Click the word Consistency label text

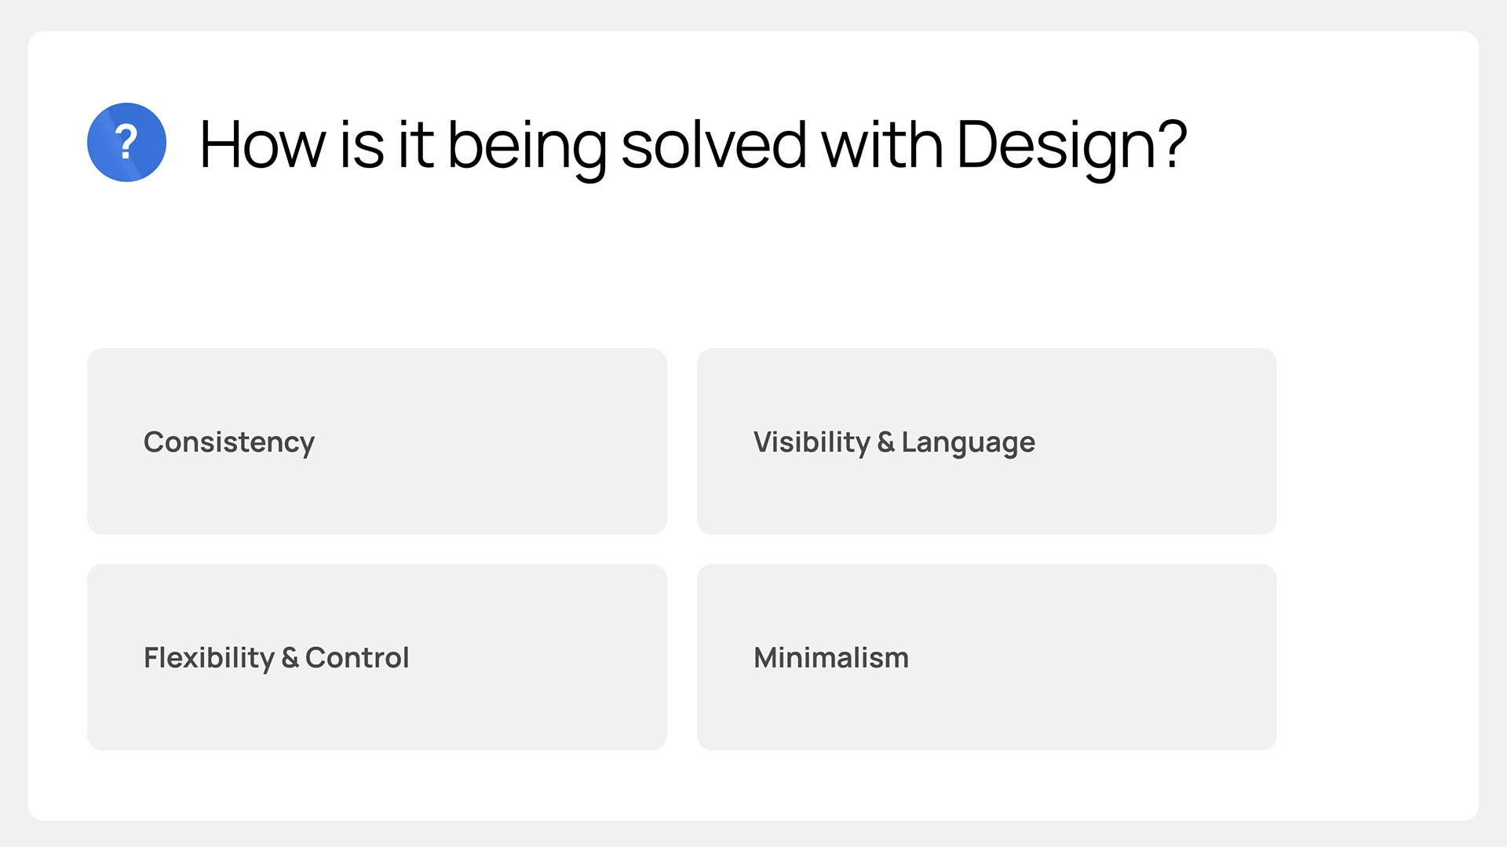pos(229,443)
